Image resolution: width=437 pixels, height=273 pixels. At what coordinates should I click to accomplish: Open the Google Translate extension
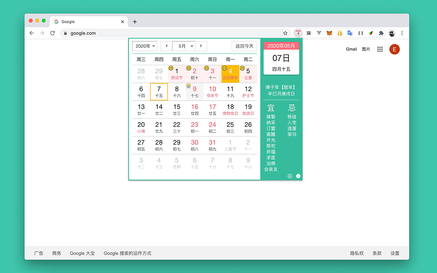(x=350, y=33)
